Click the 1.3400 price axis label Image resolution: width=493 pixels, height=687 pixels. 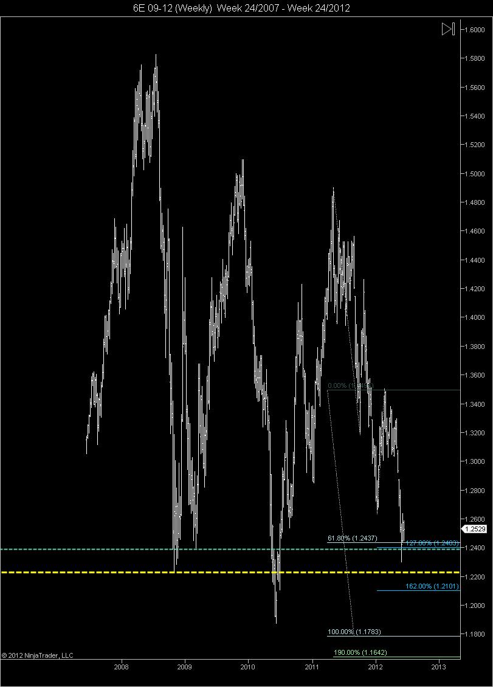[x=475, y=404]
